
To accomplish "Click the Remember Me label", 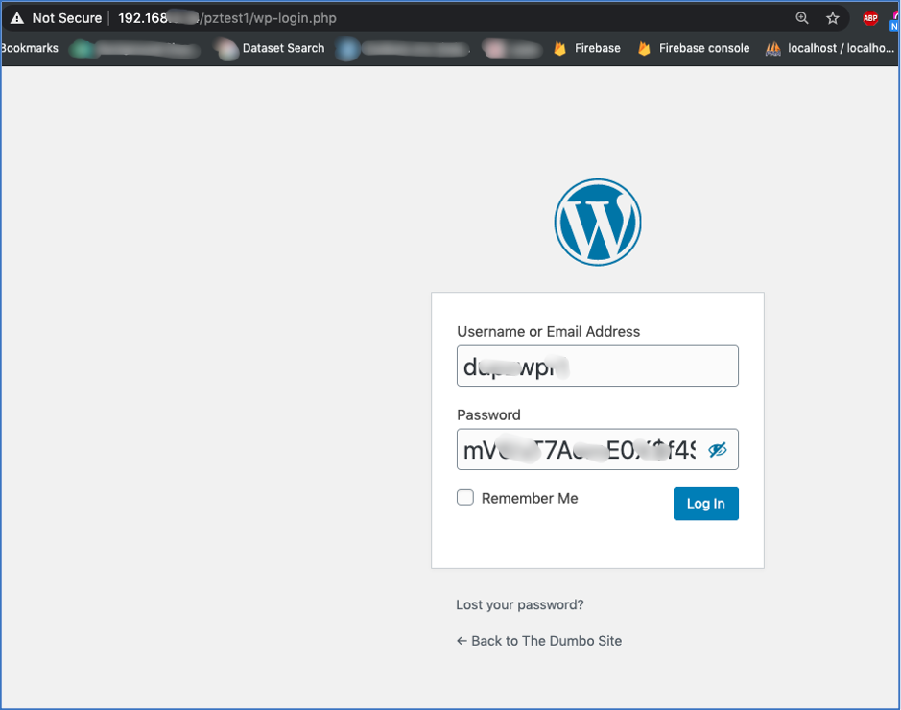I will tap(530, 498).
